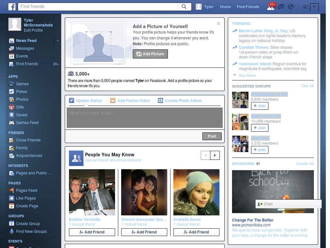The image size is (330, 248).
Task: Open Cristalle Duval profile link
Action: [x=187, y=220]
